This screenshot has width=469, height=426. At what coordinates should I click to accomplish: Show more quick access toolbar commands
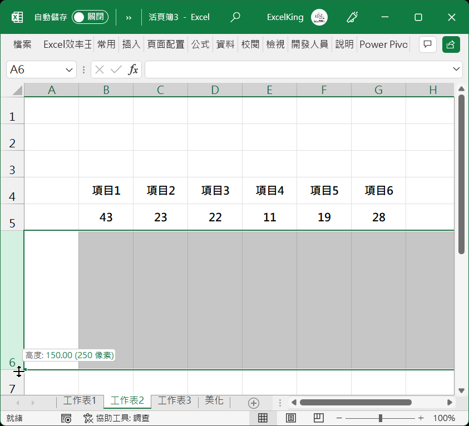click(x=129, y=17)
